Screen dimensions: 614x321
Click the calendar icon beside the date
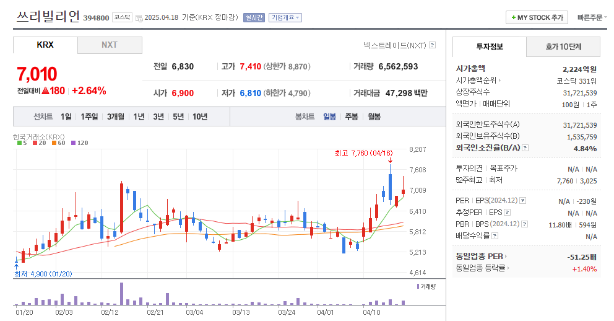pos(139,18)
